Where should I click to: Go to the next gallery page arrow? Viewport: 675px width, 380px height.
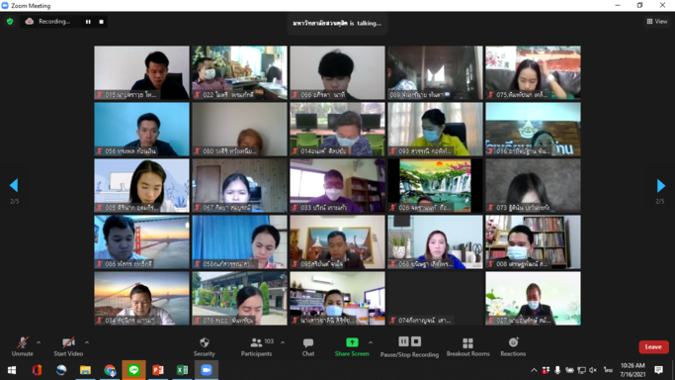click(661, 186)
